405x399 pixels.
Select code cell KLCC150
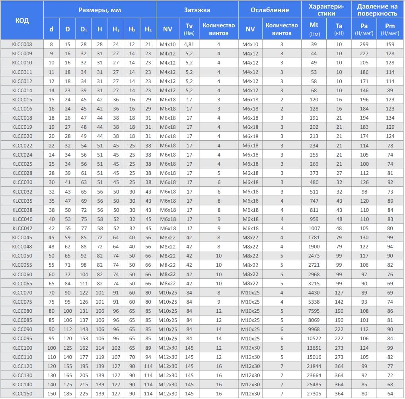tap(22, 393)
